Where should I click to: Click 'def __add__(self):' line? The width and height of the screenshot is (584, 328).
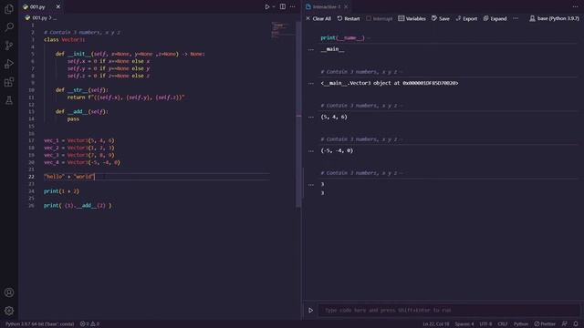point(82,111)
